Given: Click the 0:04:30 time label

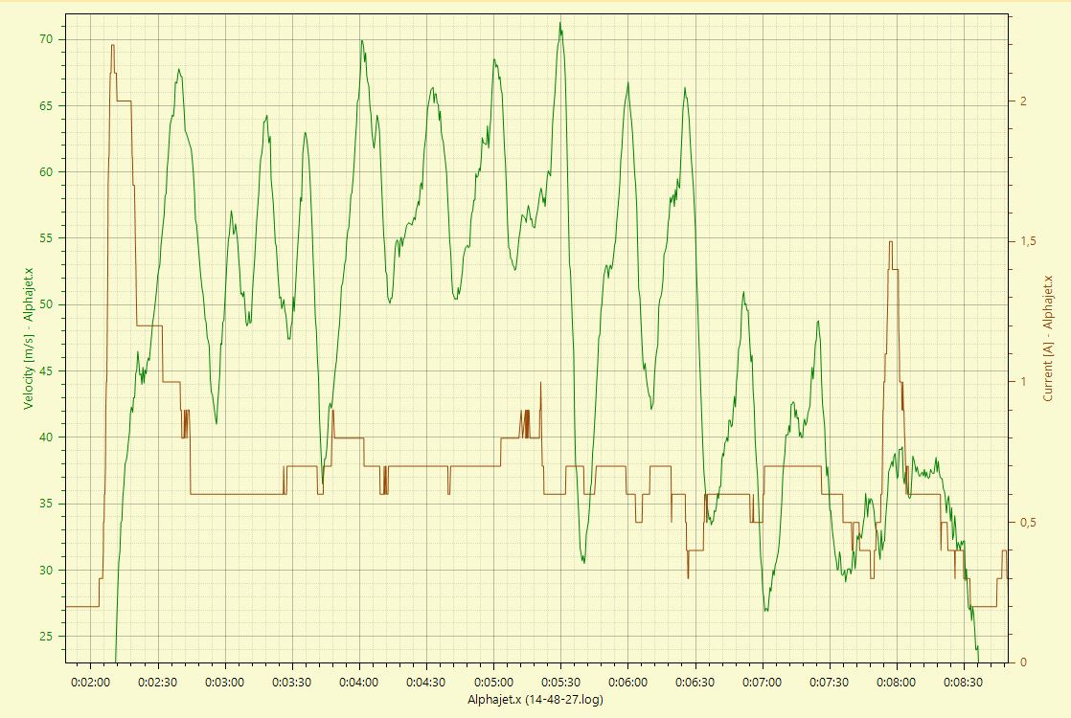Looking at the screenshot, I should coord(426,682).
